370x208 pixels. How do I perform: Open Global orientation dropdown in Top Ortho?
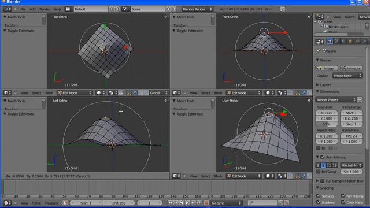tap(158, 93)
